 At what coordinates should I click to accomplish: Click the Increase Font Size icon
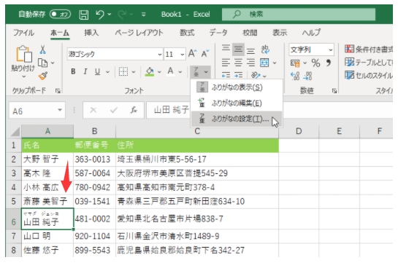[192, 53]
